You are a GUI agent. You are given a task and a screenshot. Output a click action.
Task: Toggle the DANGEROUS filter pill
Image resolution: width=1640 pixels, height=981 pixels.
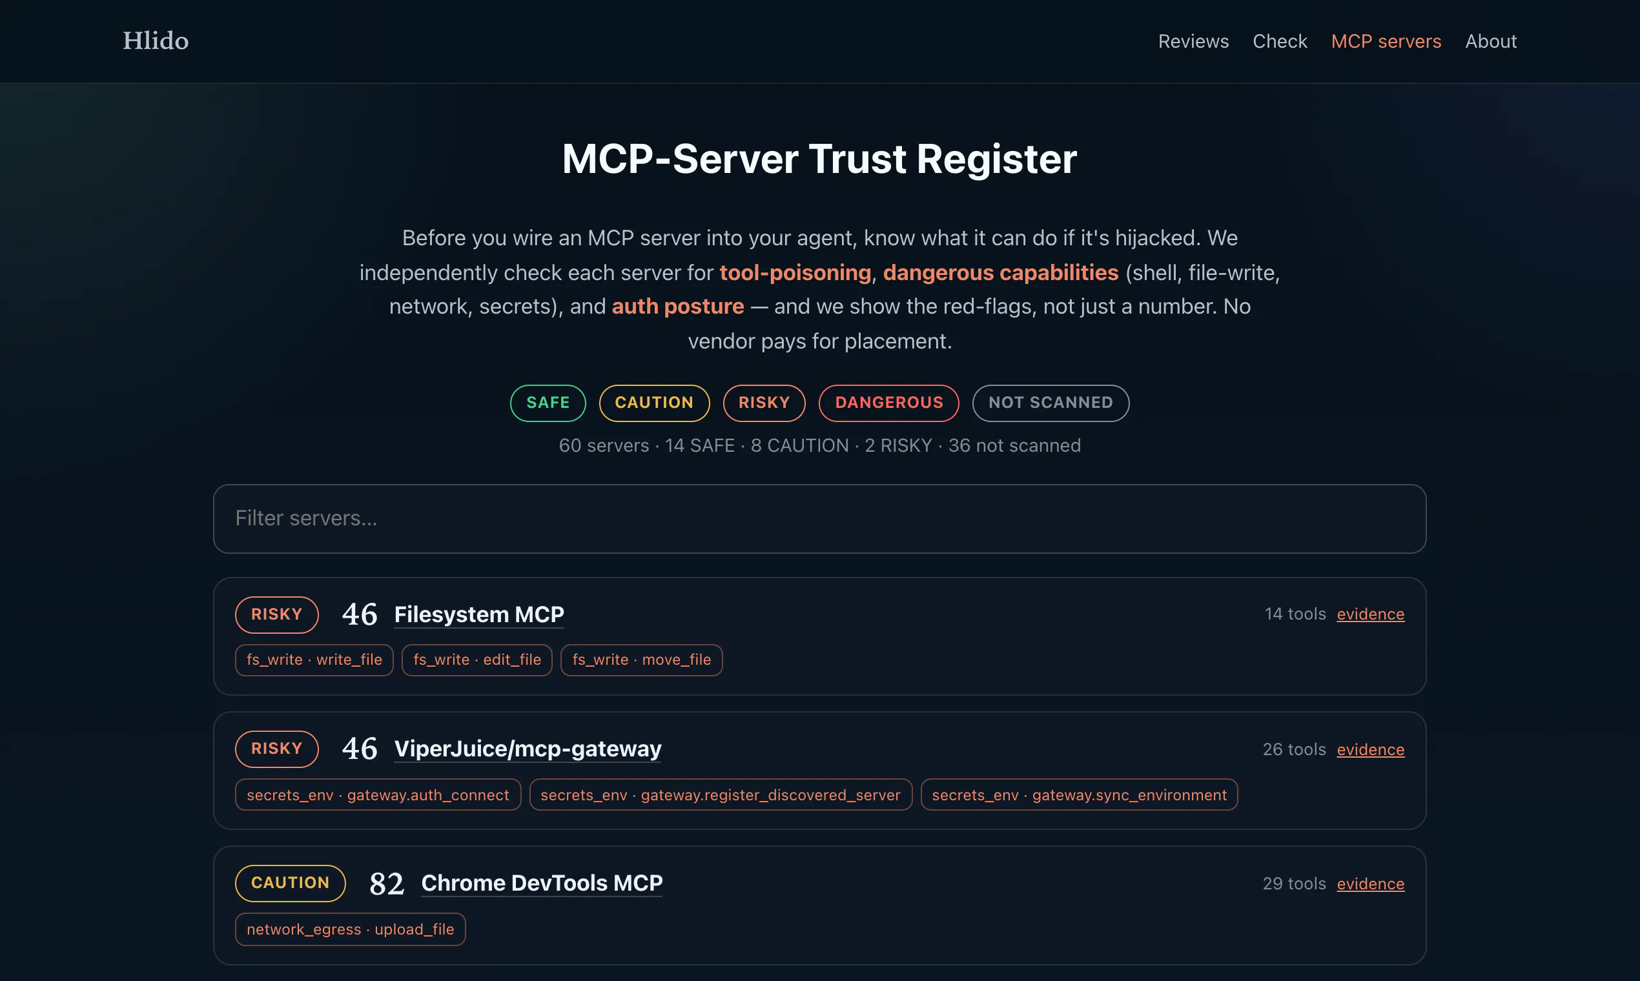(888, 403)
